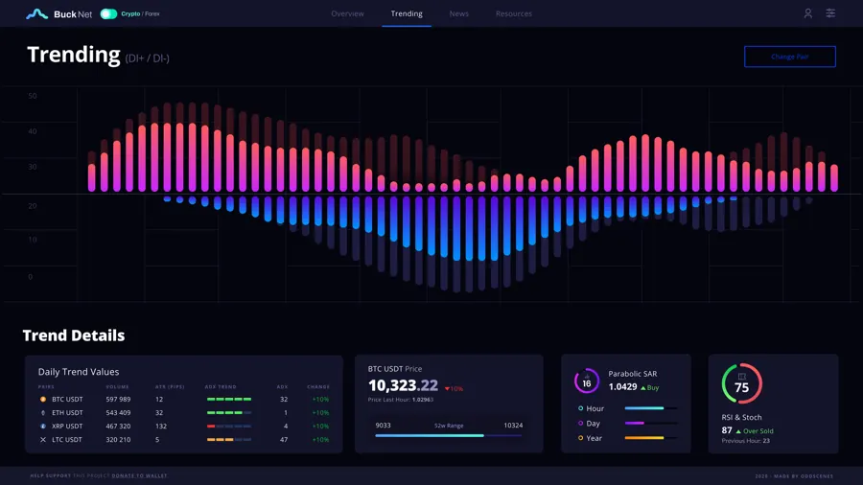The image size is (863, 485).
Task: Click the LTC USDT orange ADX trend bar
Action: (x=221, y=439)
